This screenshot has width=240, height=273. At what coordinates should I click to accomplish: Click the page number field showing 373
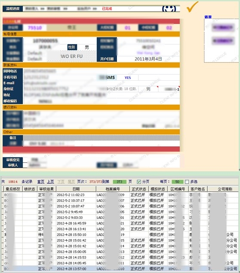pyautogui.click(x=120, y=182)
